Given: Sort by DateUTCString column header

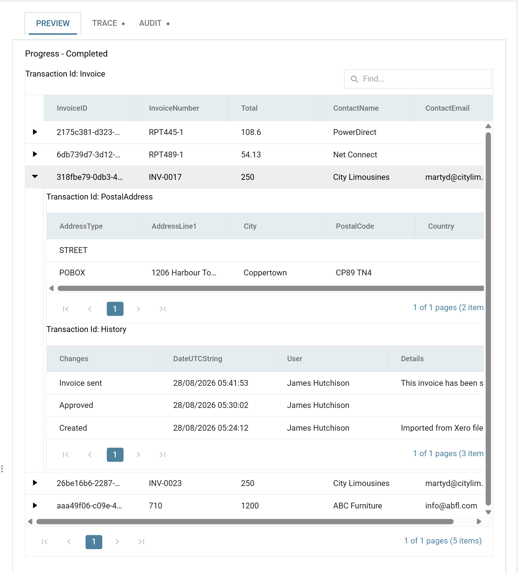Looking at the screenshot, I should 217,359.
